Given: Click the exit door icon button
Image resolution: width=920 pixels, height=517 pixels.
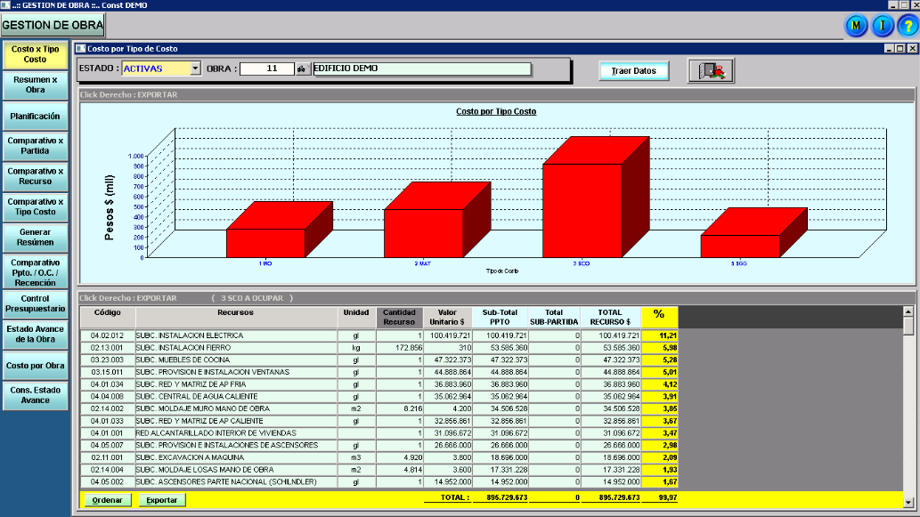Looking at the screenshot, I should coord(710,70).
